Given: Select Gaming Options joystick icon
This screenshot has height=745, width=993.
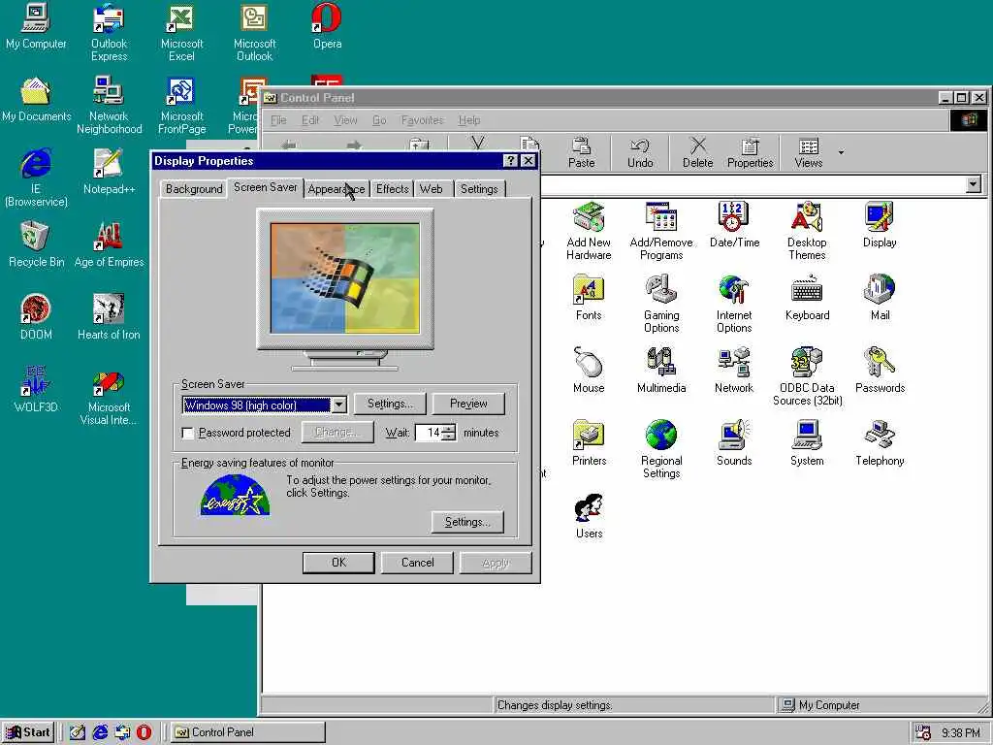Looking at the screenshot, I should click(x=661, y=304).
